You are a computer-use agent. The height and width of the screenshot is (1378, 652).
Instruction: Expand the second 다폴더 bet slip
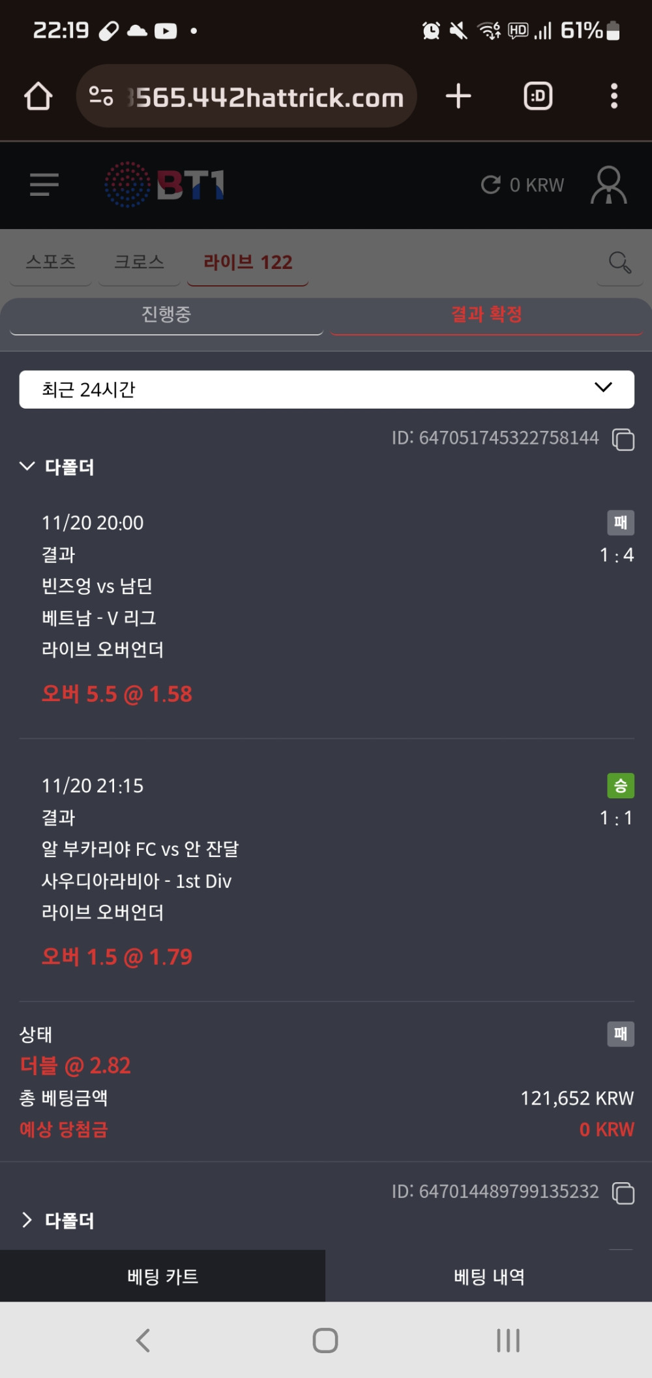pos(27,1220)
